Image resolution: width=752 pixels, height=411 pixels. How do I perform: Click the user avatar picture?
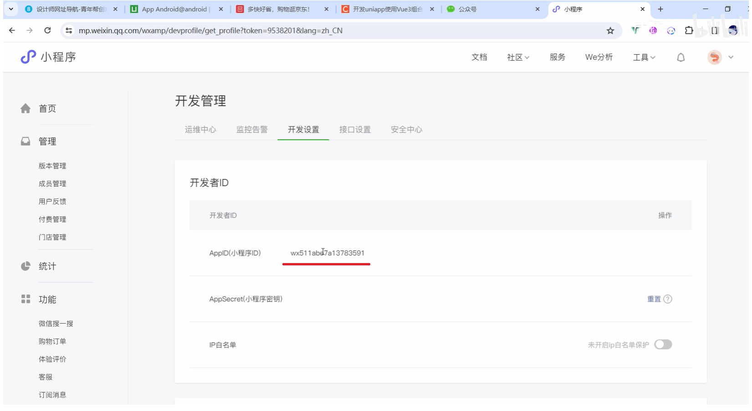pyautogui.click(x=714, y=57)
